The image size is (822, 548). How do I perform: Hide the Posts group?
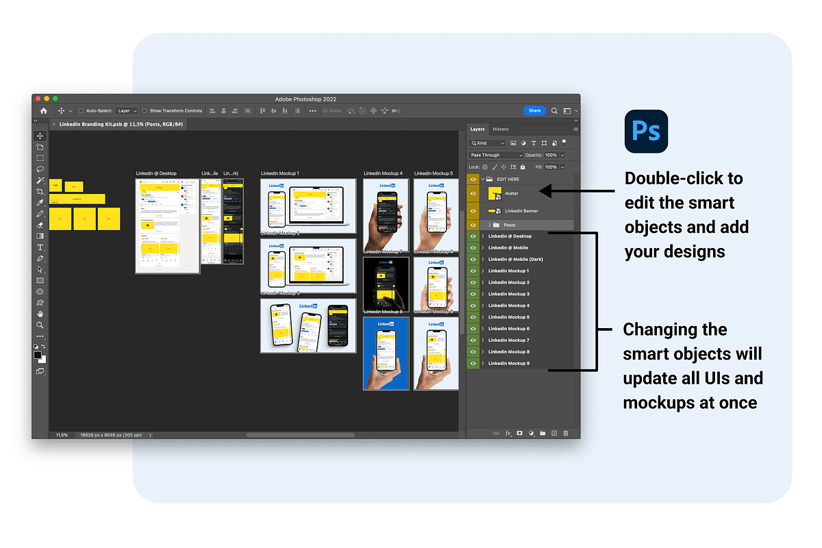[473, 225]
